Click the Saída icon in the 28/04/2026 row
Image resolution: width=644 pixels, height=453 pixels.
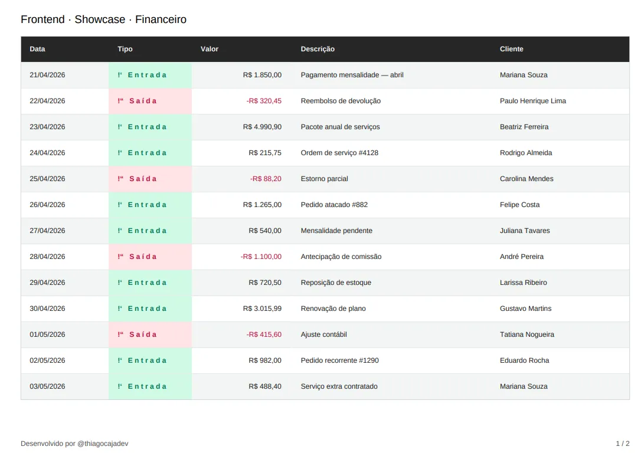point(121,257)
